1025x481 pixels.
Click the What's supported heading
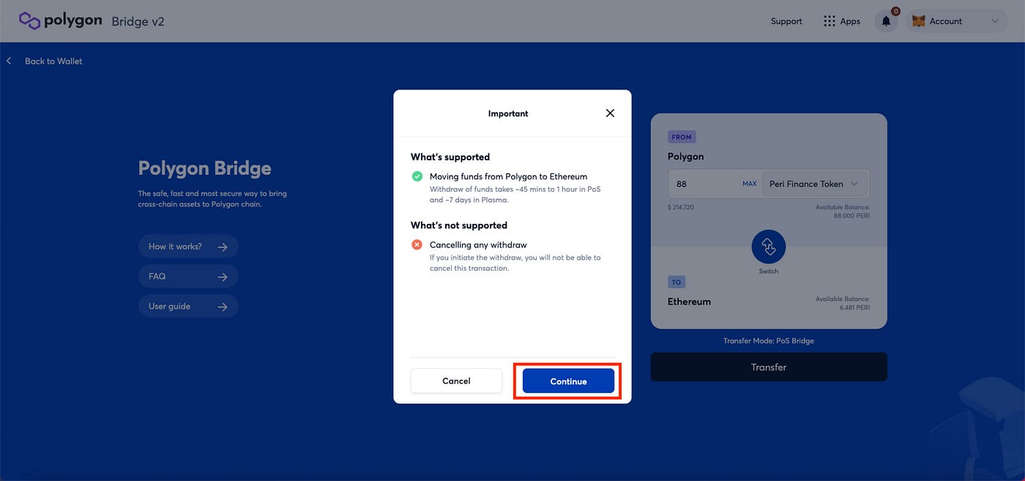[450, 157]
